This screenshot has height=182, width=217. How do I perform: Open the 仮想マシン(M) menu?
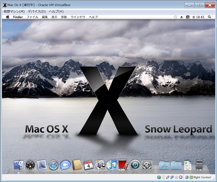click(14, 11)
